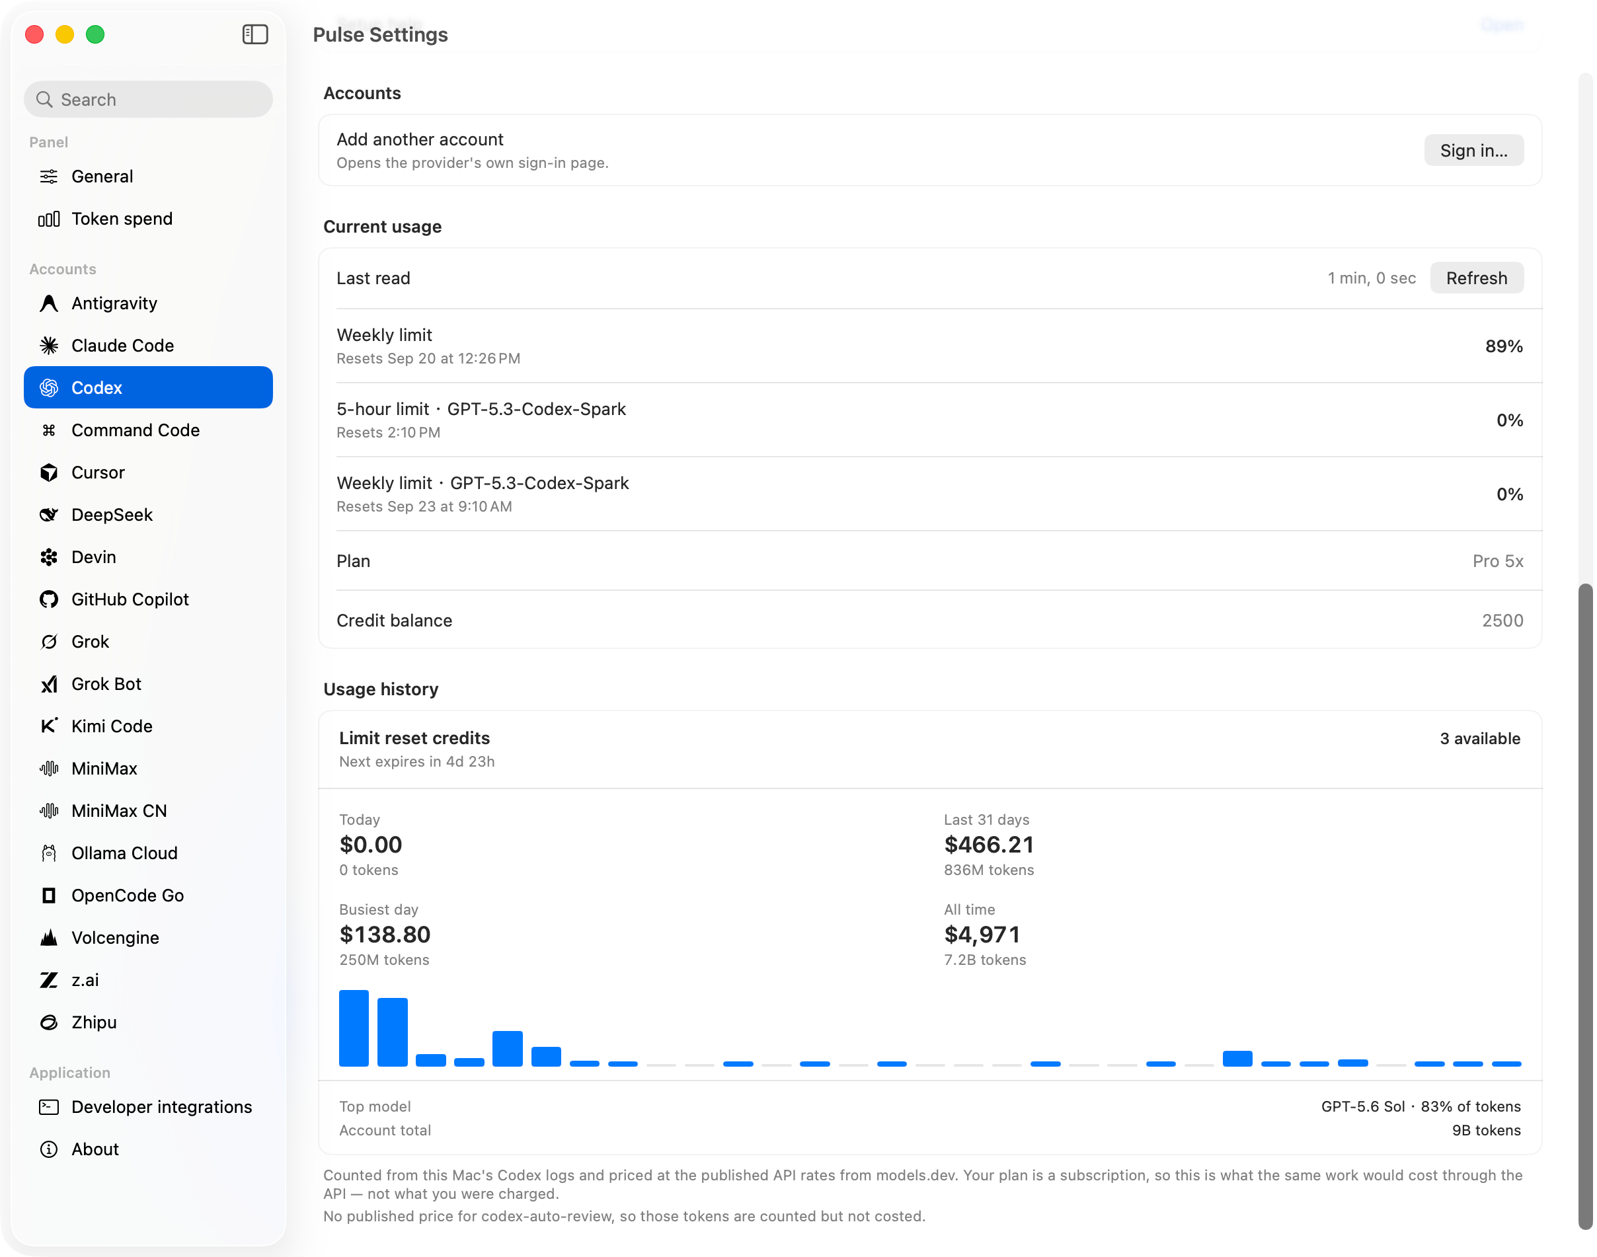Click the Volcengine mountain icon
Screen dimensions: 1597x1257
[x=48, y=938]
